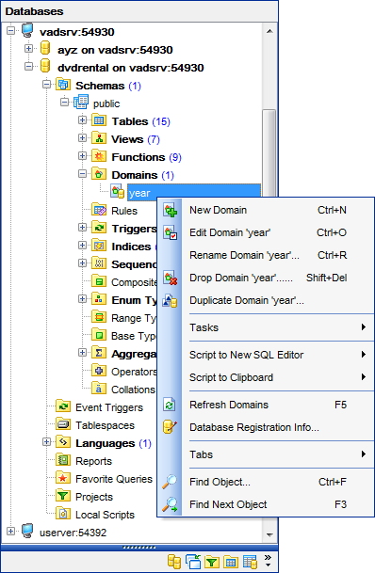
Task: Click the Views folder icon
Action: point(99,138)
